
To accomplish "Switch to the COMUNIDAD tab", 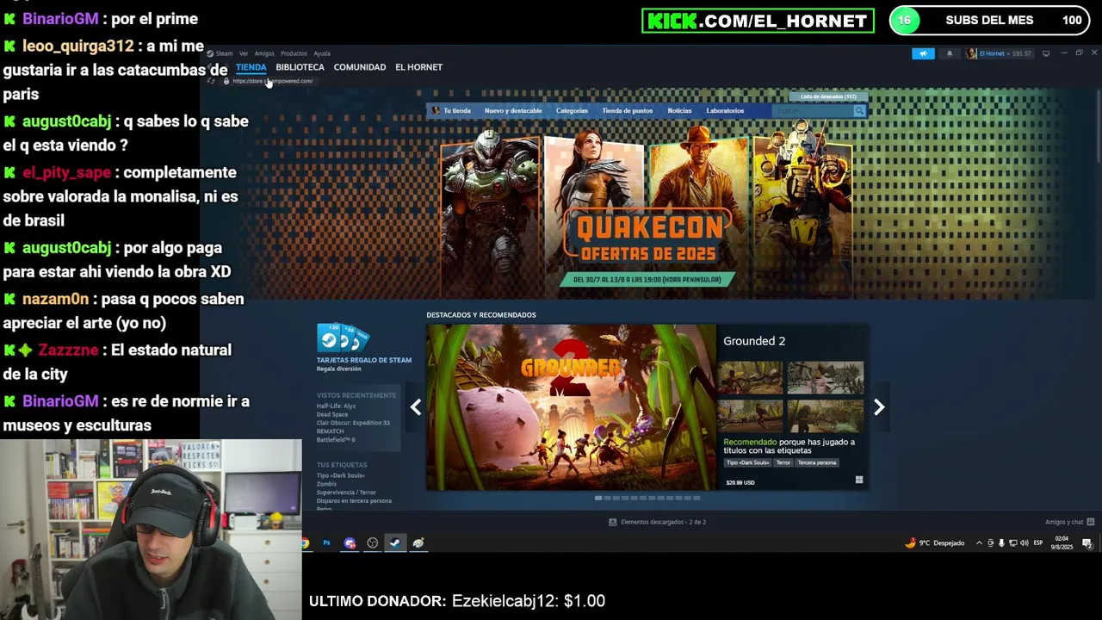I will [360, 67].
